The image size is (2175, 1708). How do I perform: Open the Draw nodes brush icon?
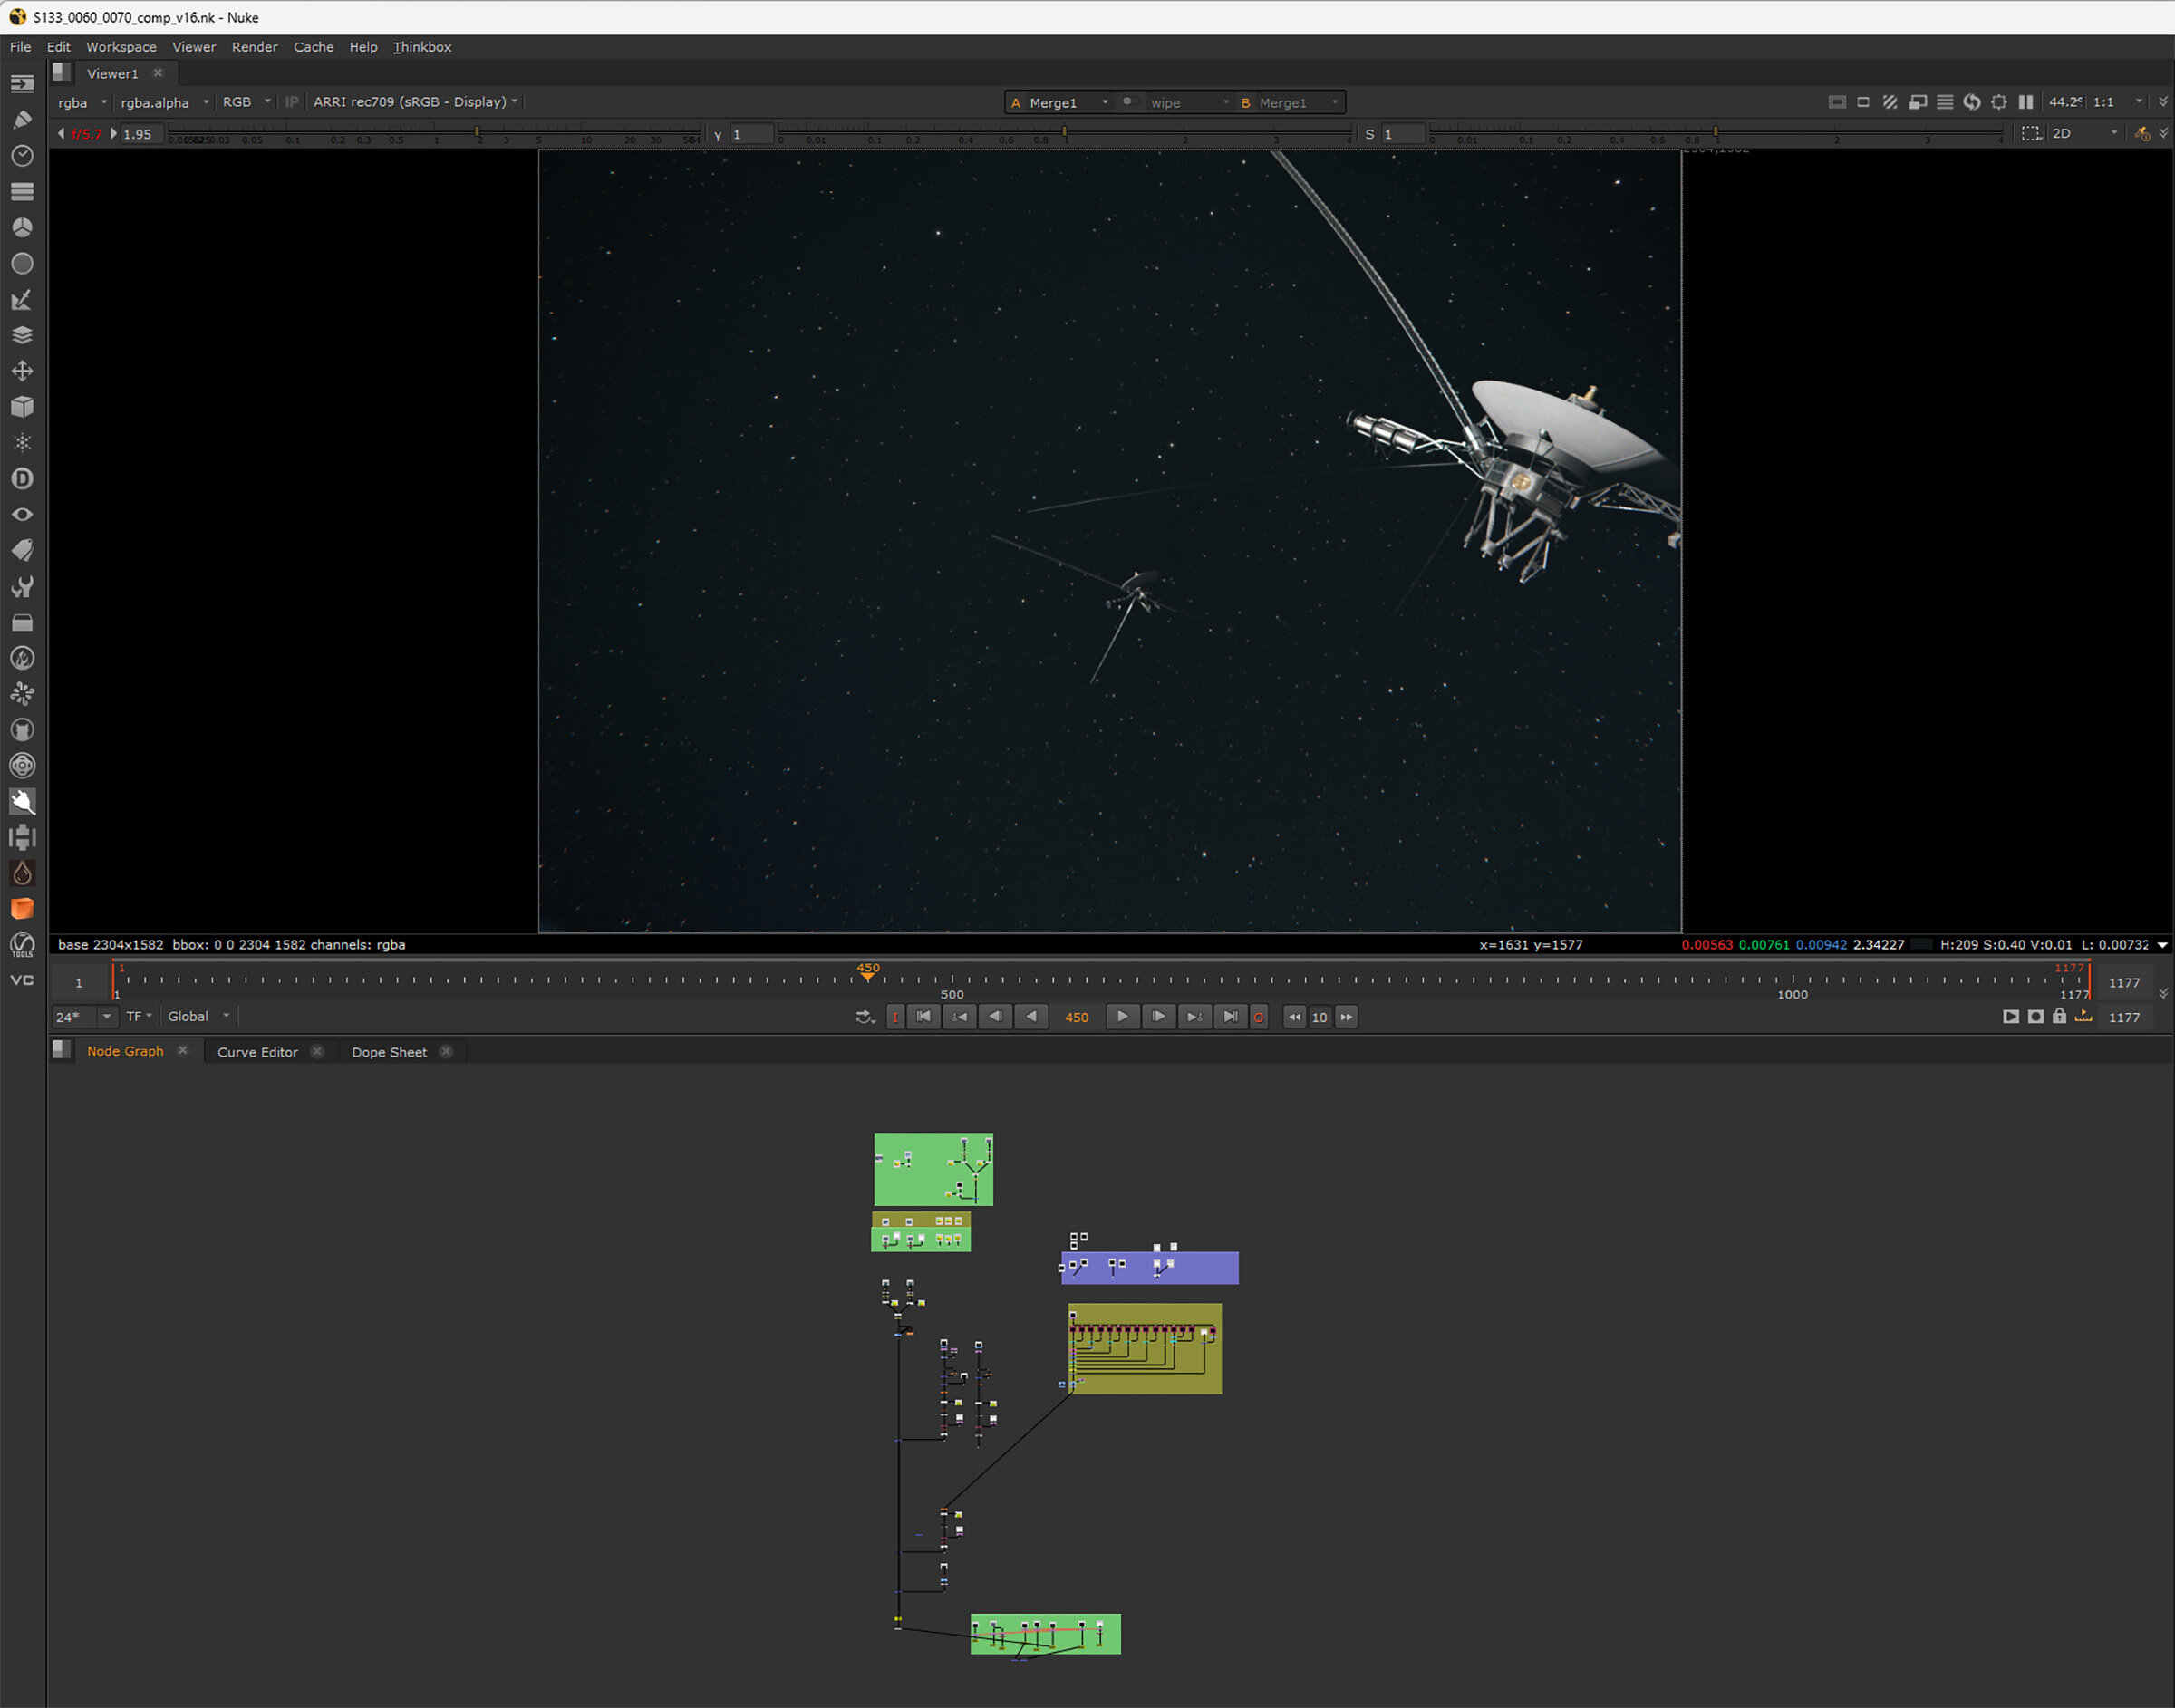click(22, 120)
